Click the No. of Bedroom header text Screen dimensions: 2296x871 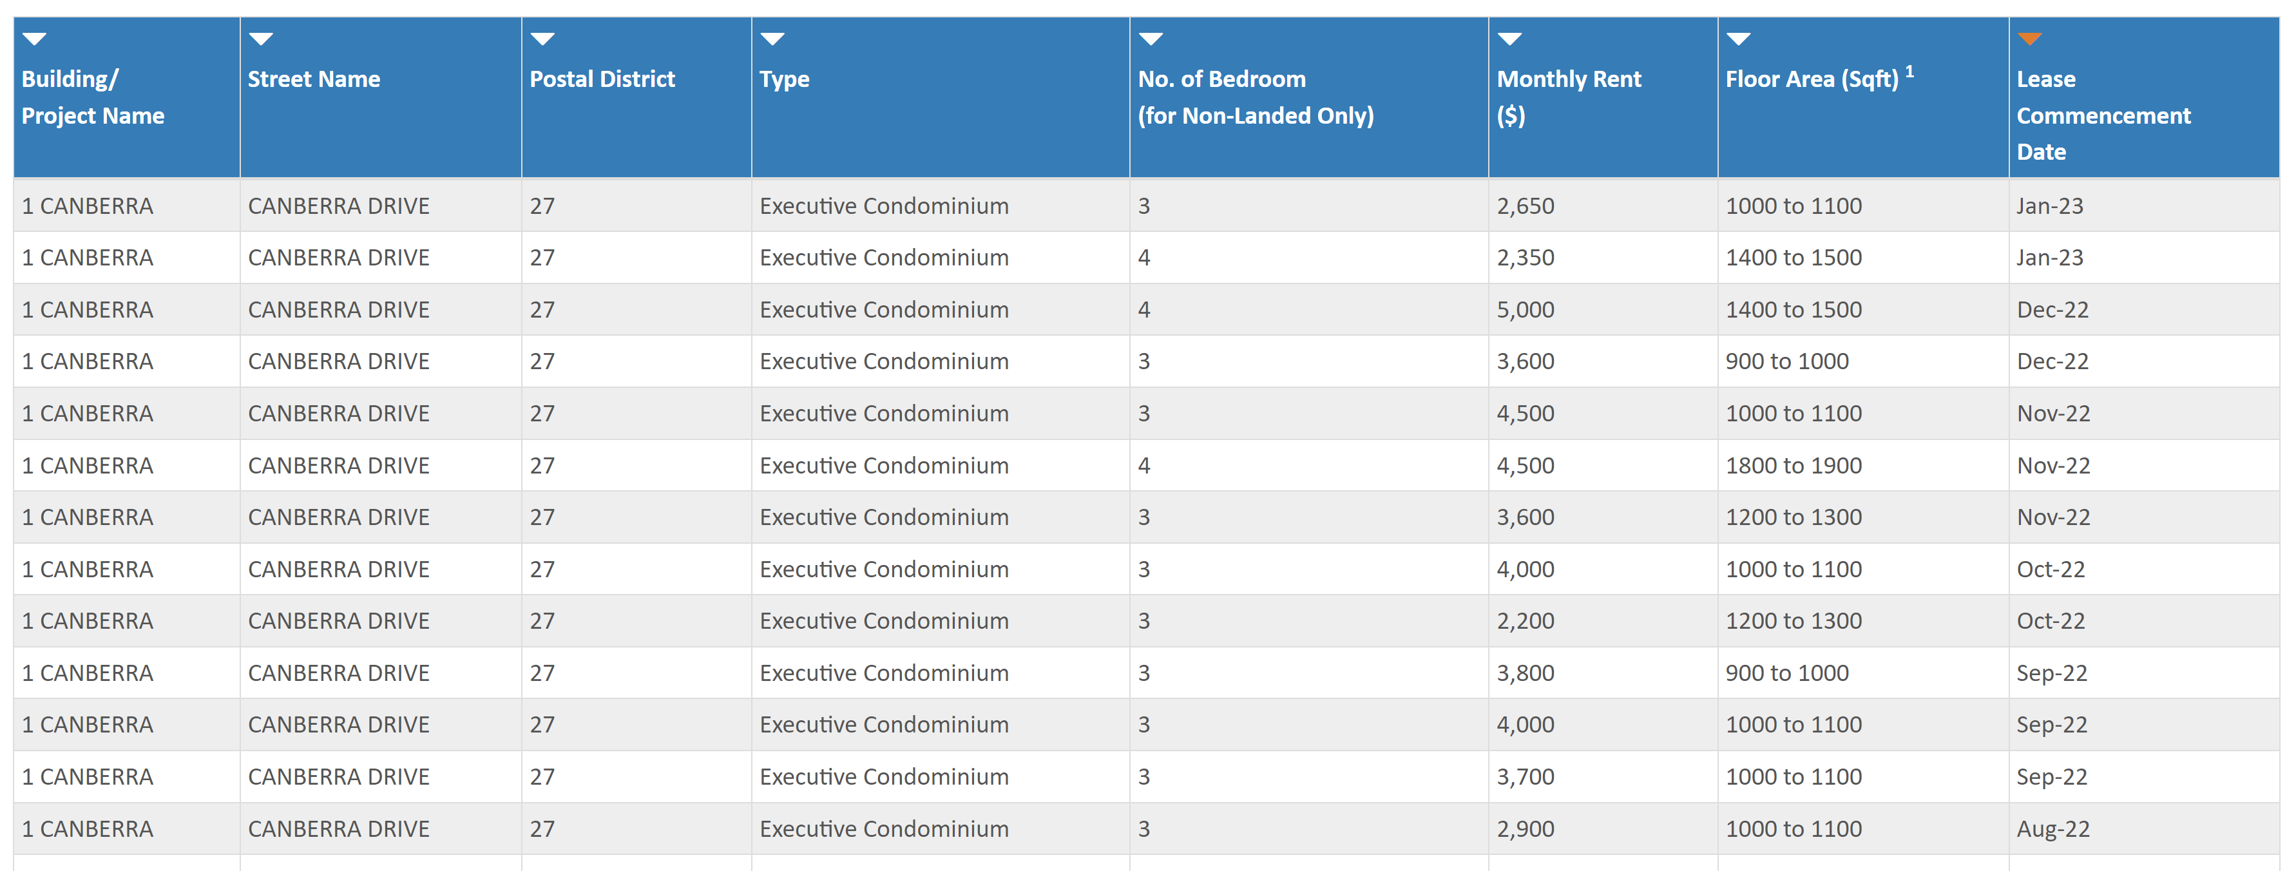(1255, 97)
